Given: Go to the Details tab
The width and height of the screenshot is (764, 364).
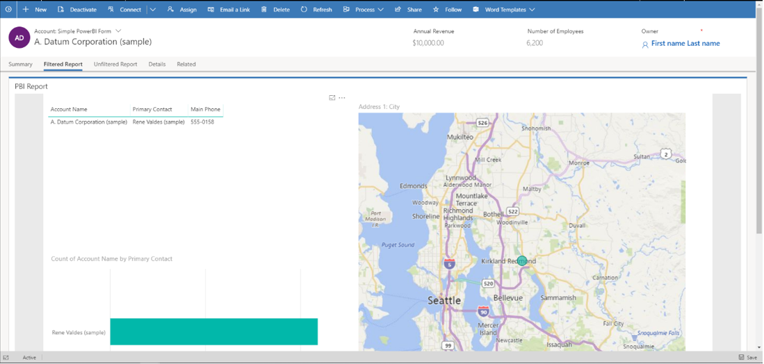Looking at the screenshot, I should (x=157, y=64).
